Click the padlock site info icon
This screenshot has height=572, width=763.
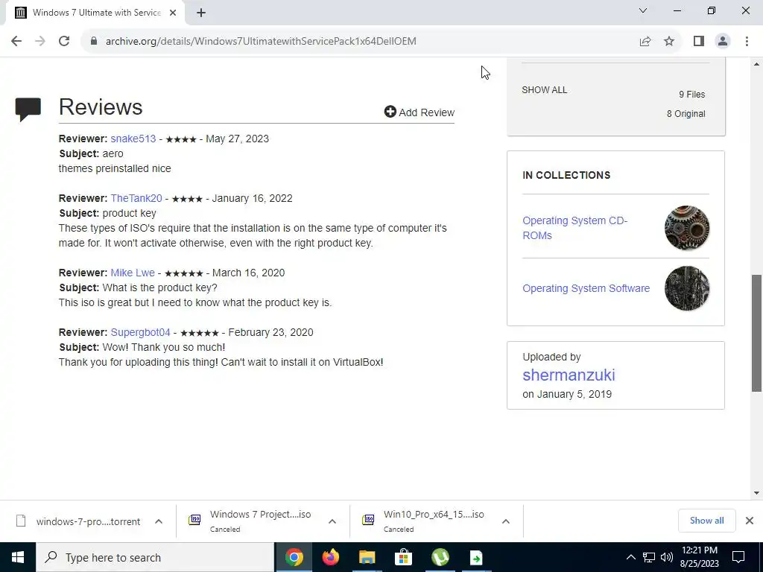tap(94, 42)
